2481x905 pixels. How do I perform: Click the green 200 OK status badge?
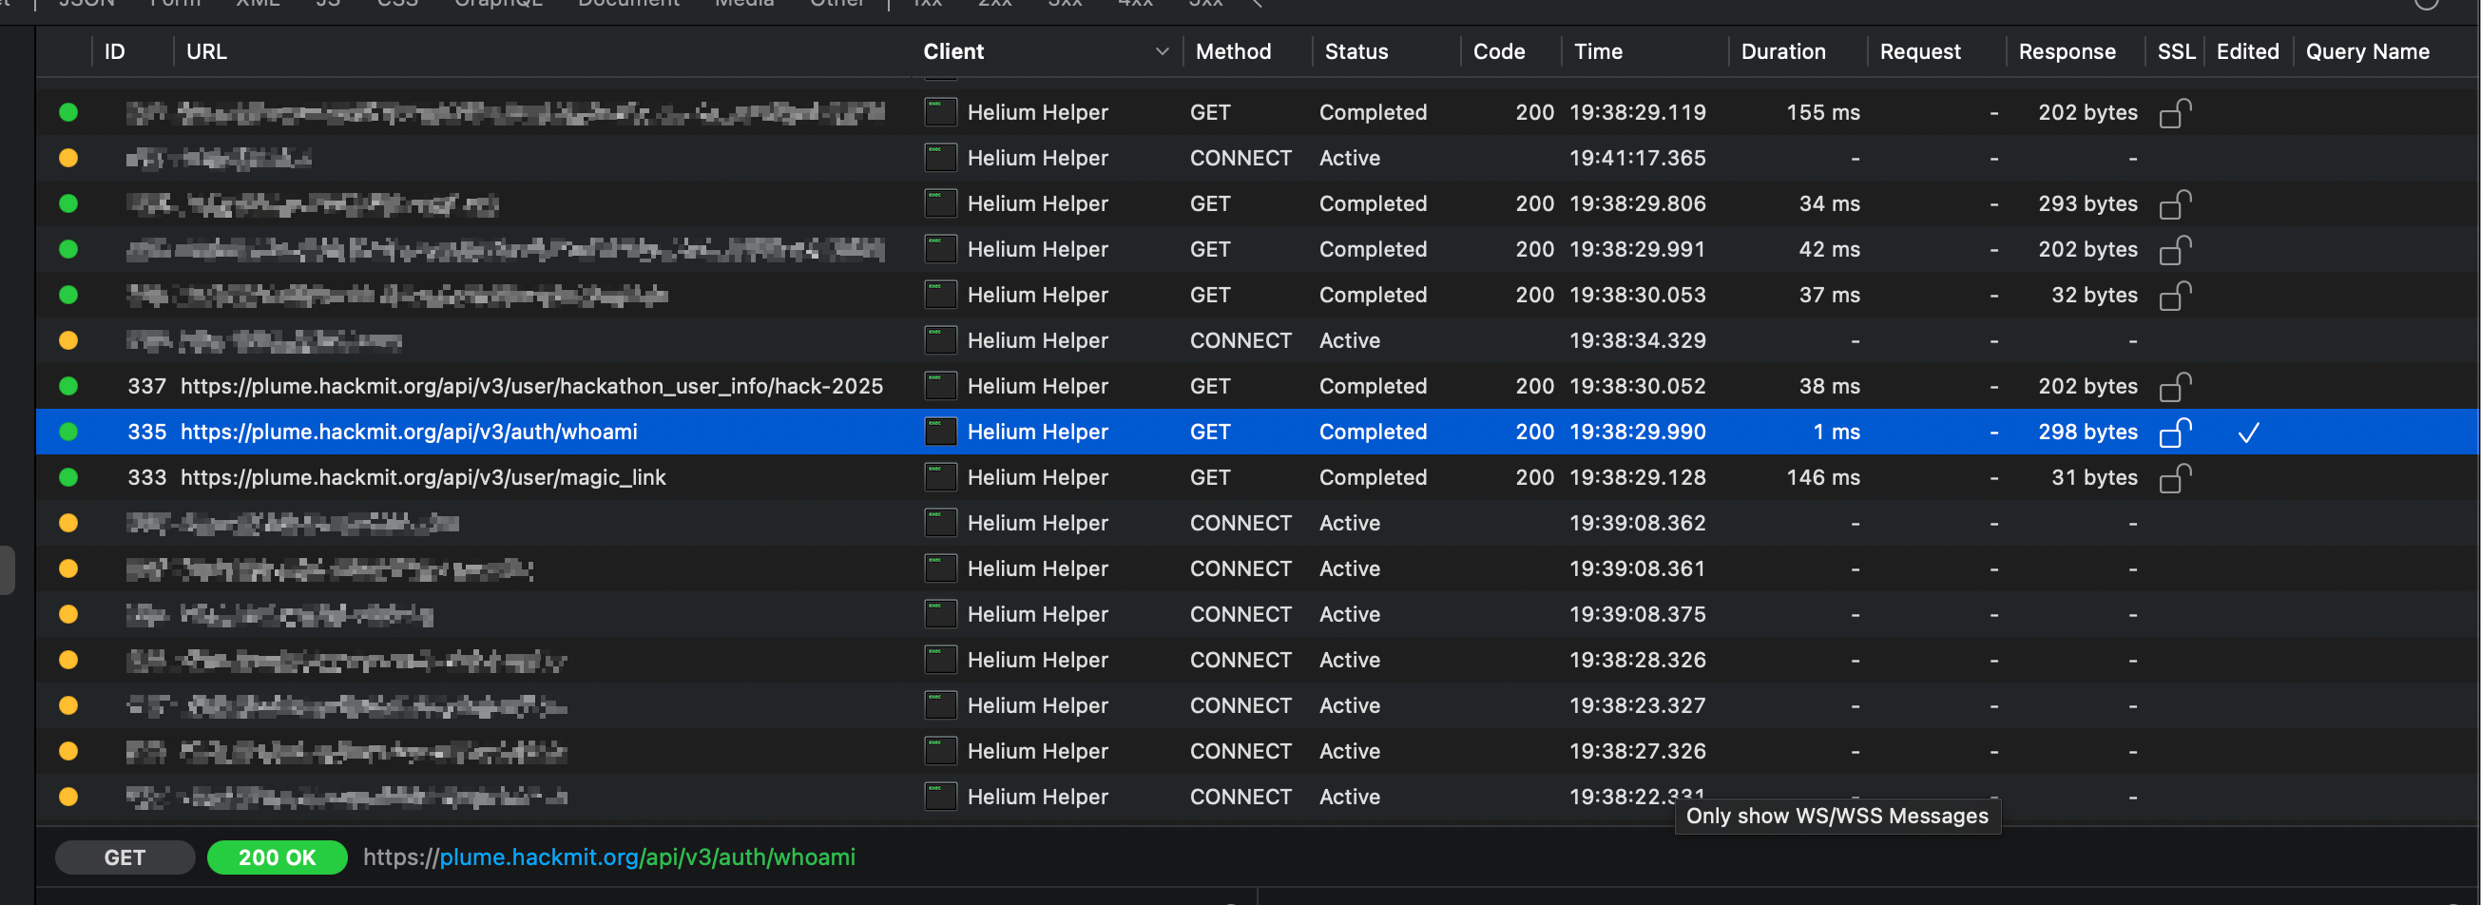(277, 857)
